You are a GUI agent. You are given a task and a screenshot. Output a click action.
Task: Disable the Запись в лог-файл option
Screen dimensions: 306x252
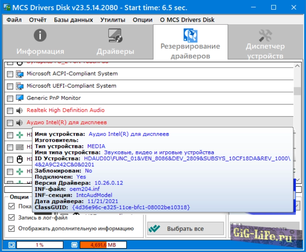click(x=11, y=217)
